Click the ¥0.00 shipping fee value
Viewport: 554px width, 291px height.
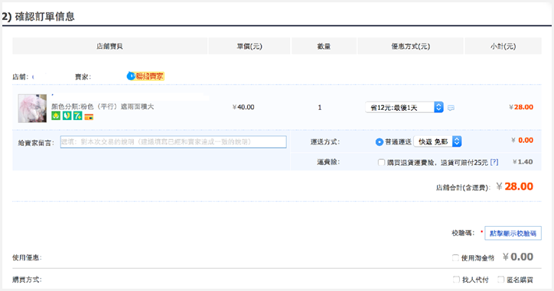click(x=522, y=141)
